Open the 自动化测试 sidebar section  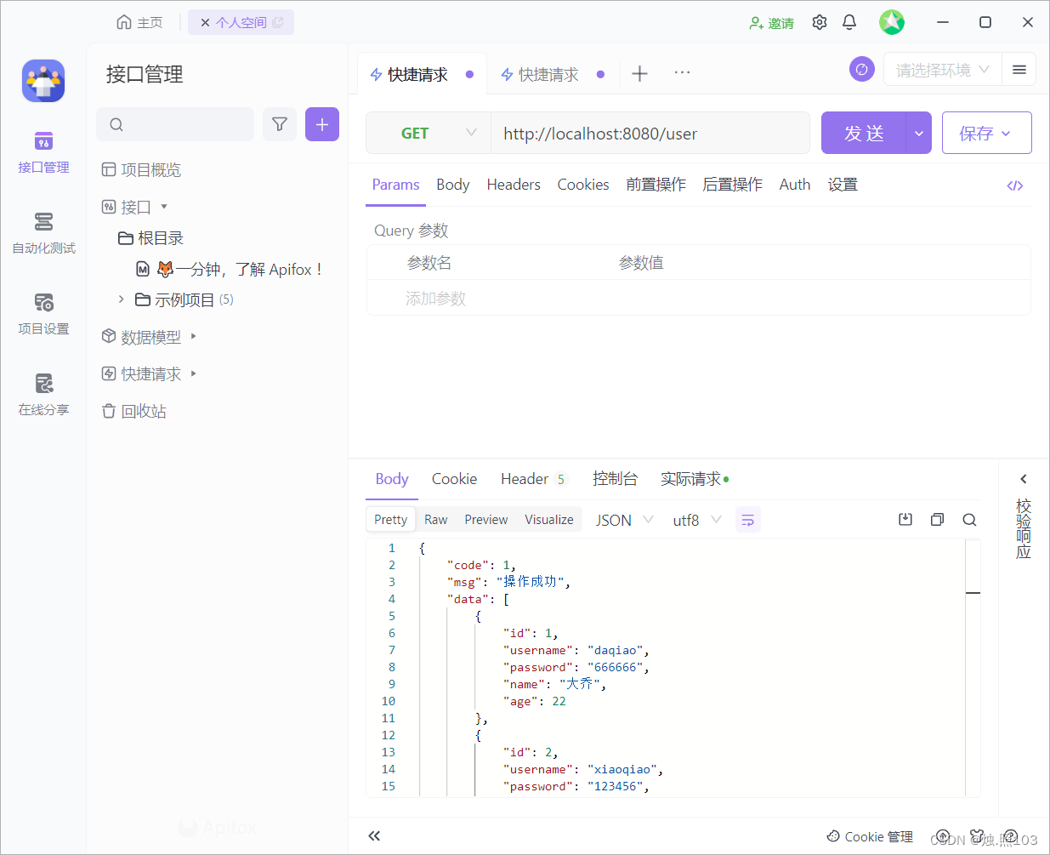[x=43, y=234]
